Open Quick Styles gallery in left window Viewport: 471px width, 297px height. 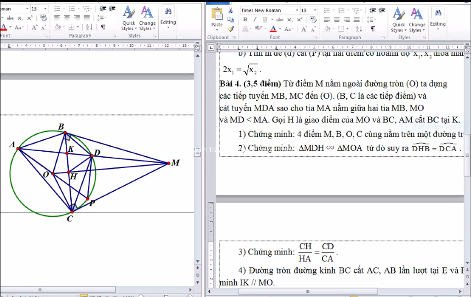129,18
